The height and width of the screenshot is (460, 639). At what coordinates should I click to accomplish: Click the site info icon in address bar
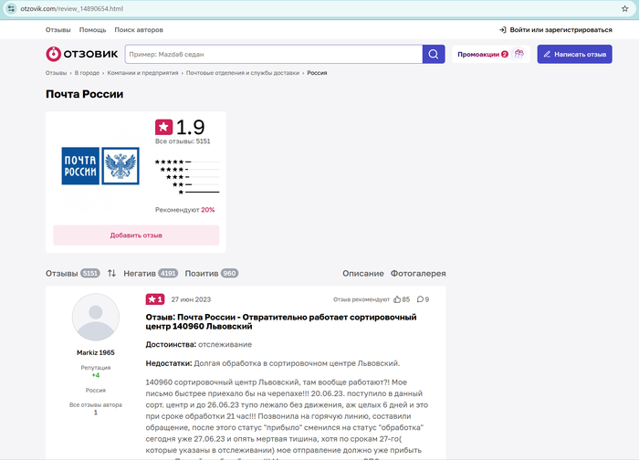pos(11,8)
